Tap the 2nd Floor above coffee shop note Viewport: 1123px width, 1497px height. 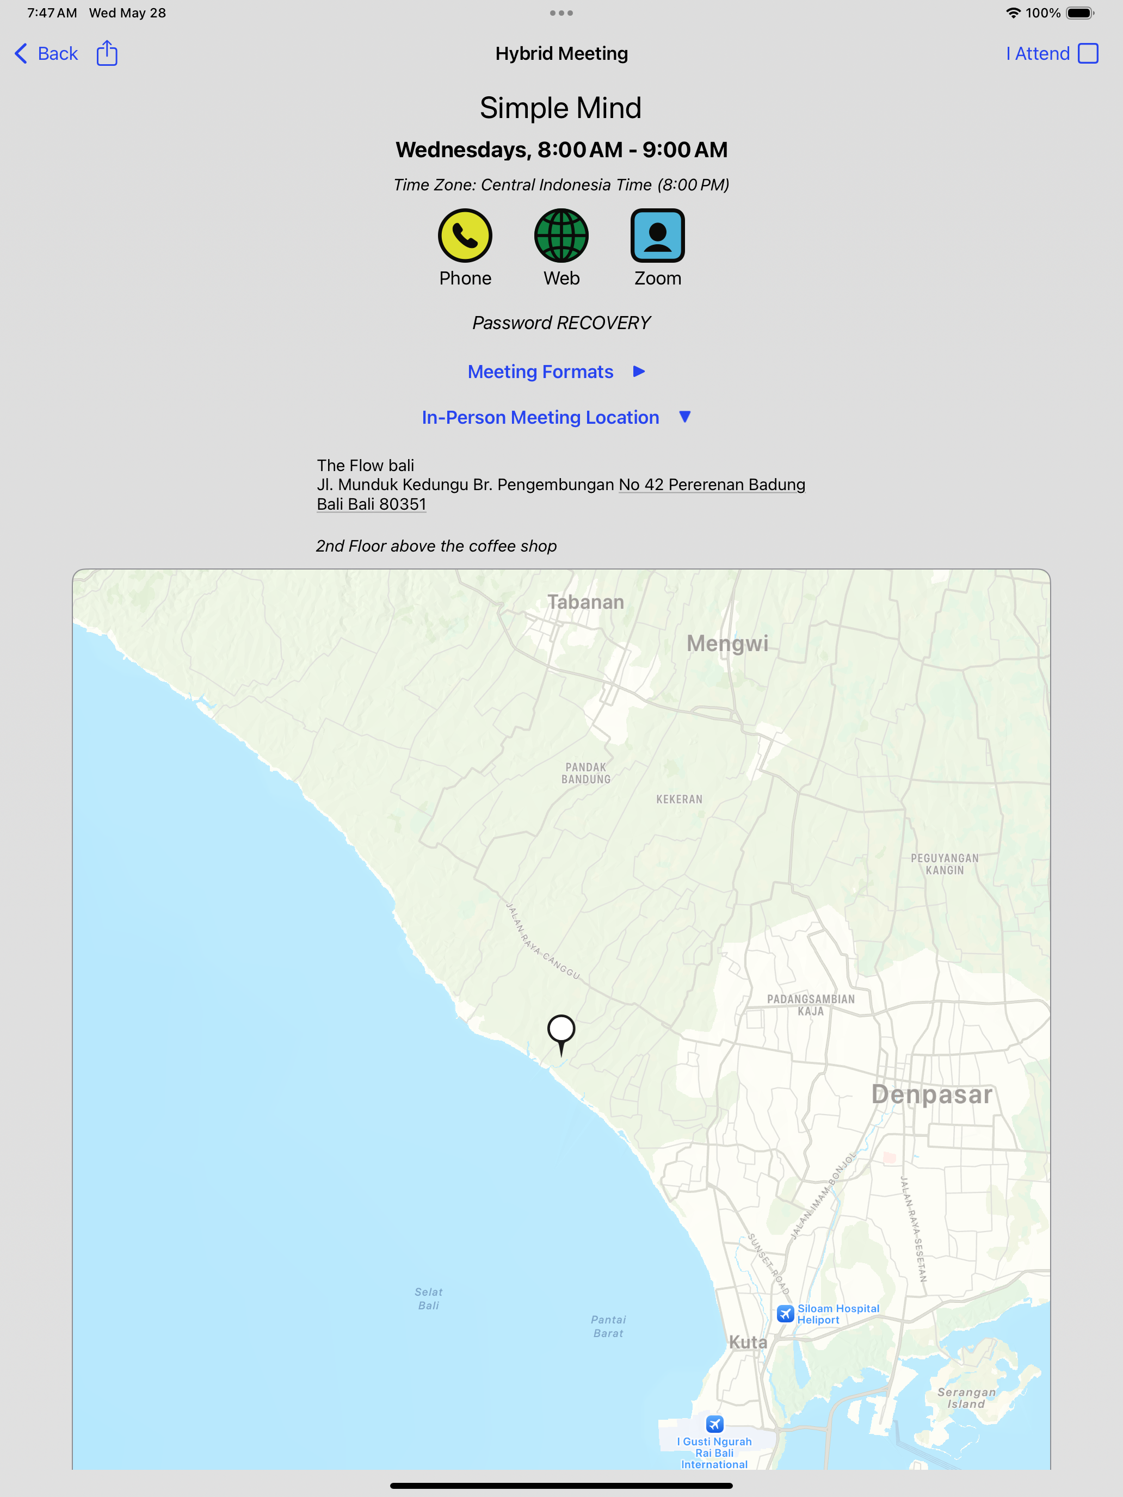point(436,546)
